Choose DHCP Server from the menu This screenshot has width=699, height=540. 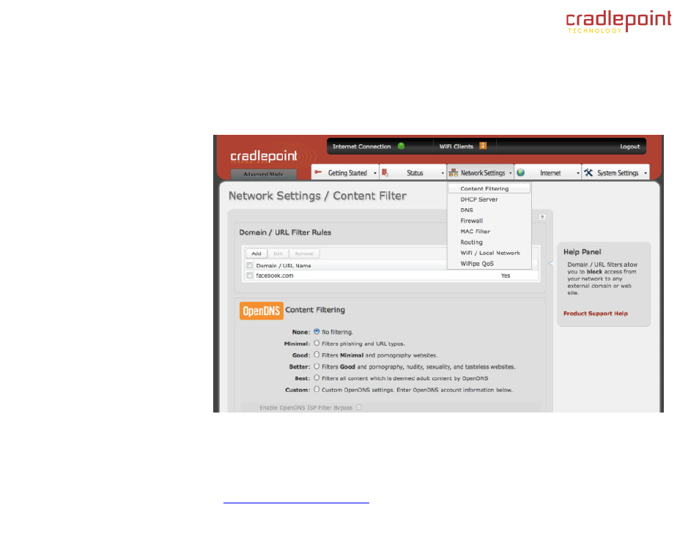(489, 199)
